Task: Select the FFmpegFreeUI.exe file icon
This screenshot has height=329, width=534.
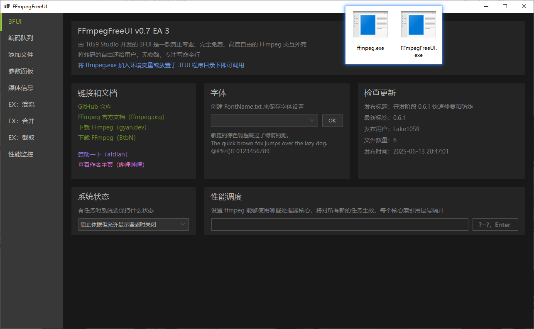Action: click(418, 24)
